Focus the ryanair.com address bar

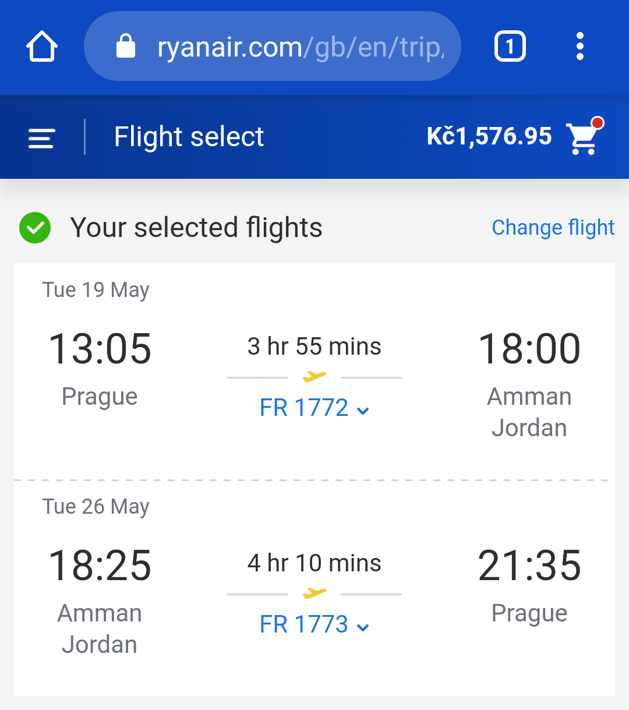pos(273,46)
